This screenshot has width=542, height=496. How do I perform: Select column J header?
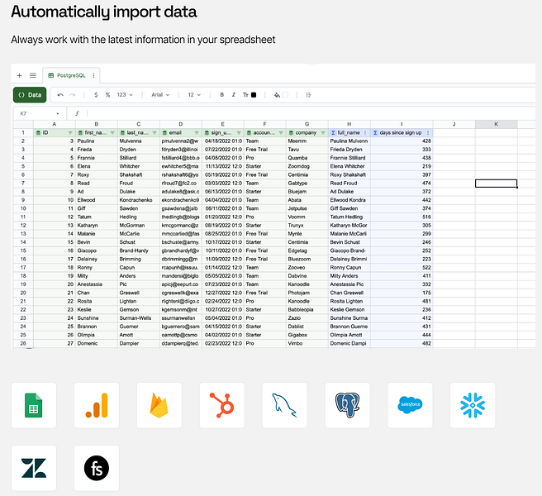[454, 124]
